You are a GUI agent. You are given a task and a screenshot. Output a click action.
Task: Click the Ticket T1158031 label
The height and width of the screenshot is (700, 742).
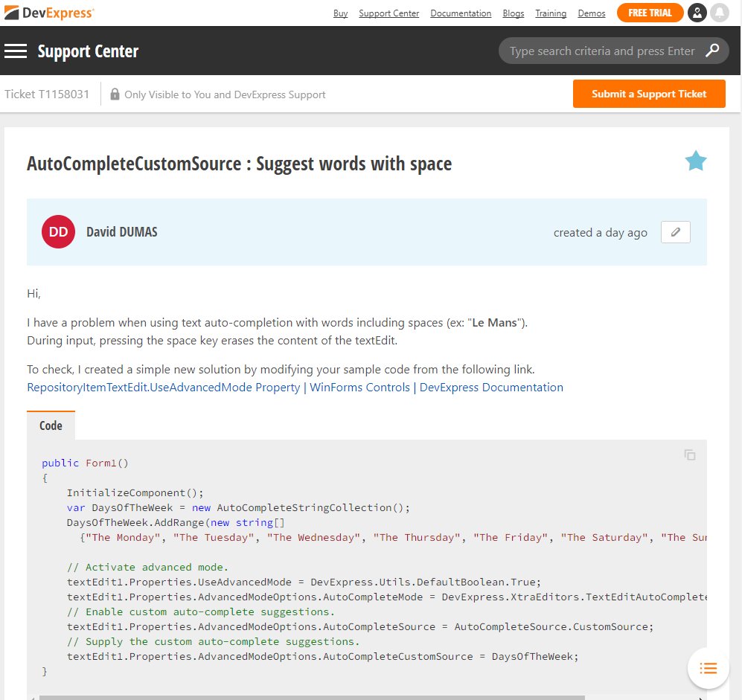pos(47,94)
